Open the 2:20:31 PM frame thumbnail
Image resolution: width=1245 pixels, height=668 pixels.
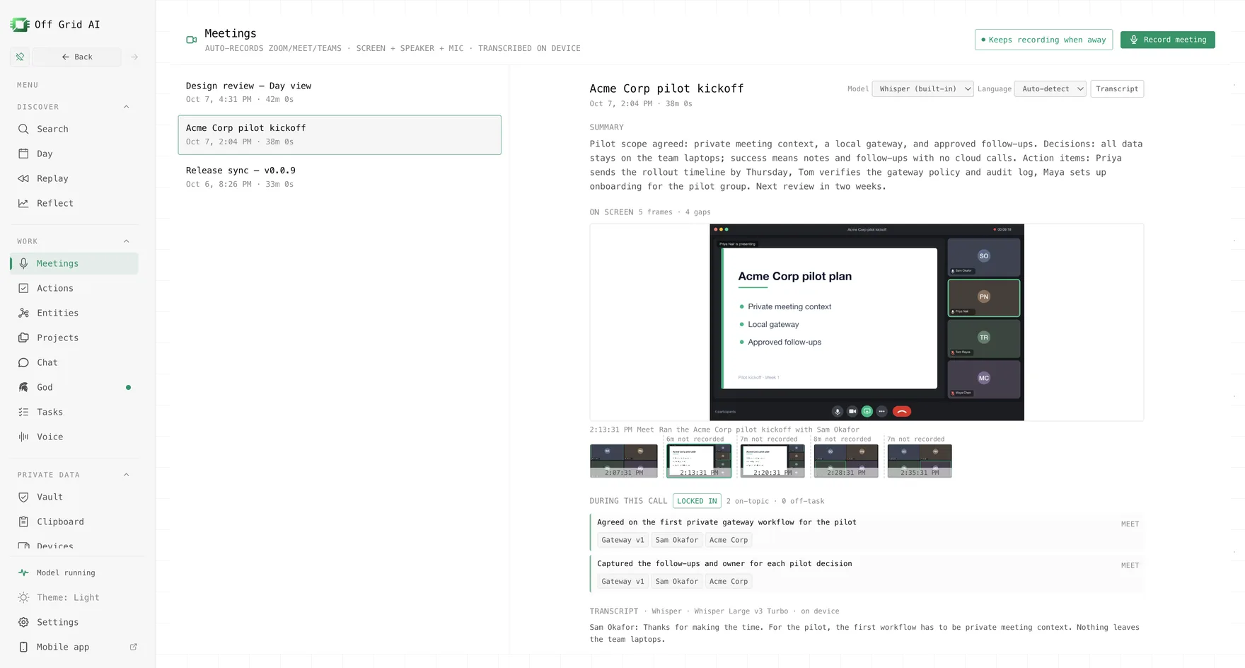click(772, 461)
